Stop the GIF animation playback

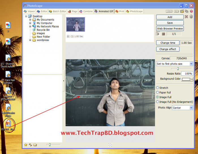coord(163,34)
